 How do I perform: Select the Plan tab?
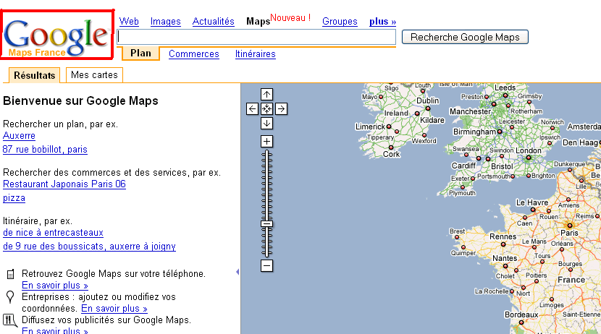[140, 53]
